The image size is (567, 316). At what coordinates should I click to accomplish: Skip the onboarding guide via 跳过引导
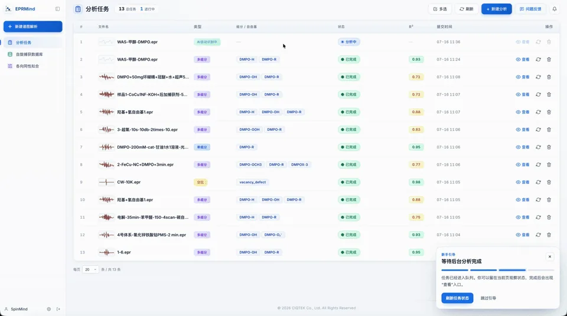point(488,298)
